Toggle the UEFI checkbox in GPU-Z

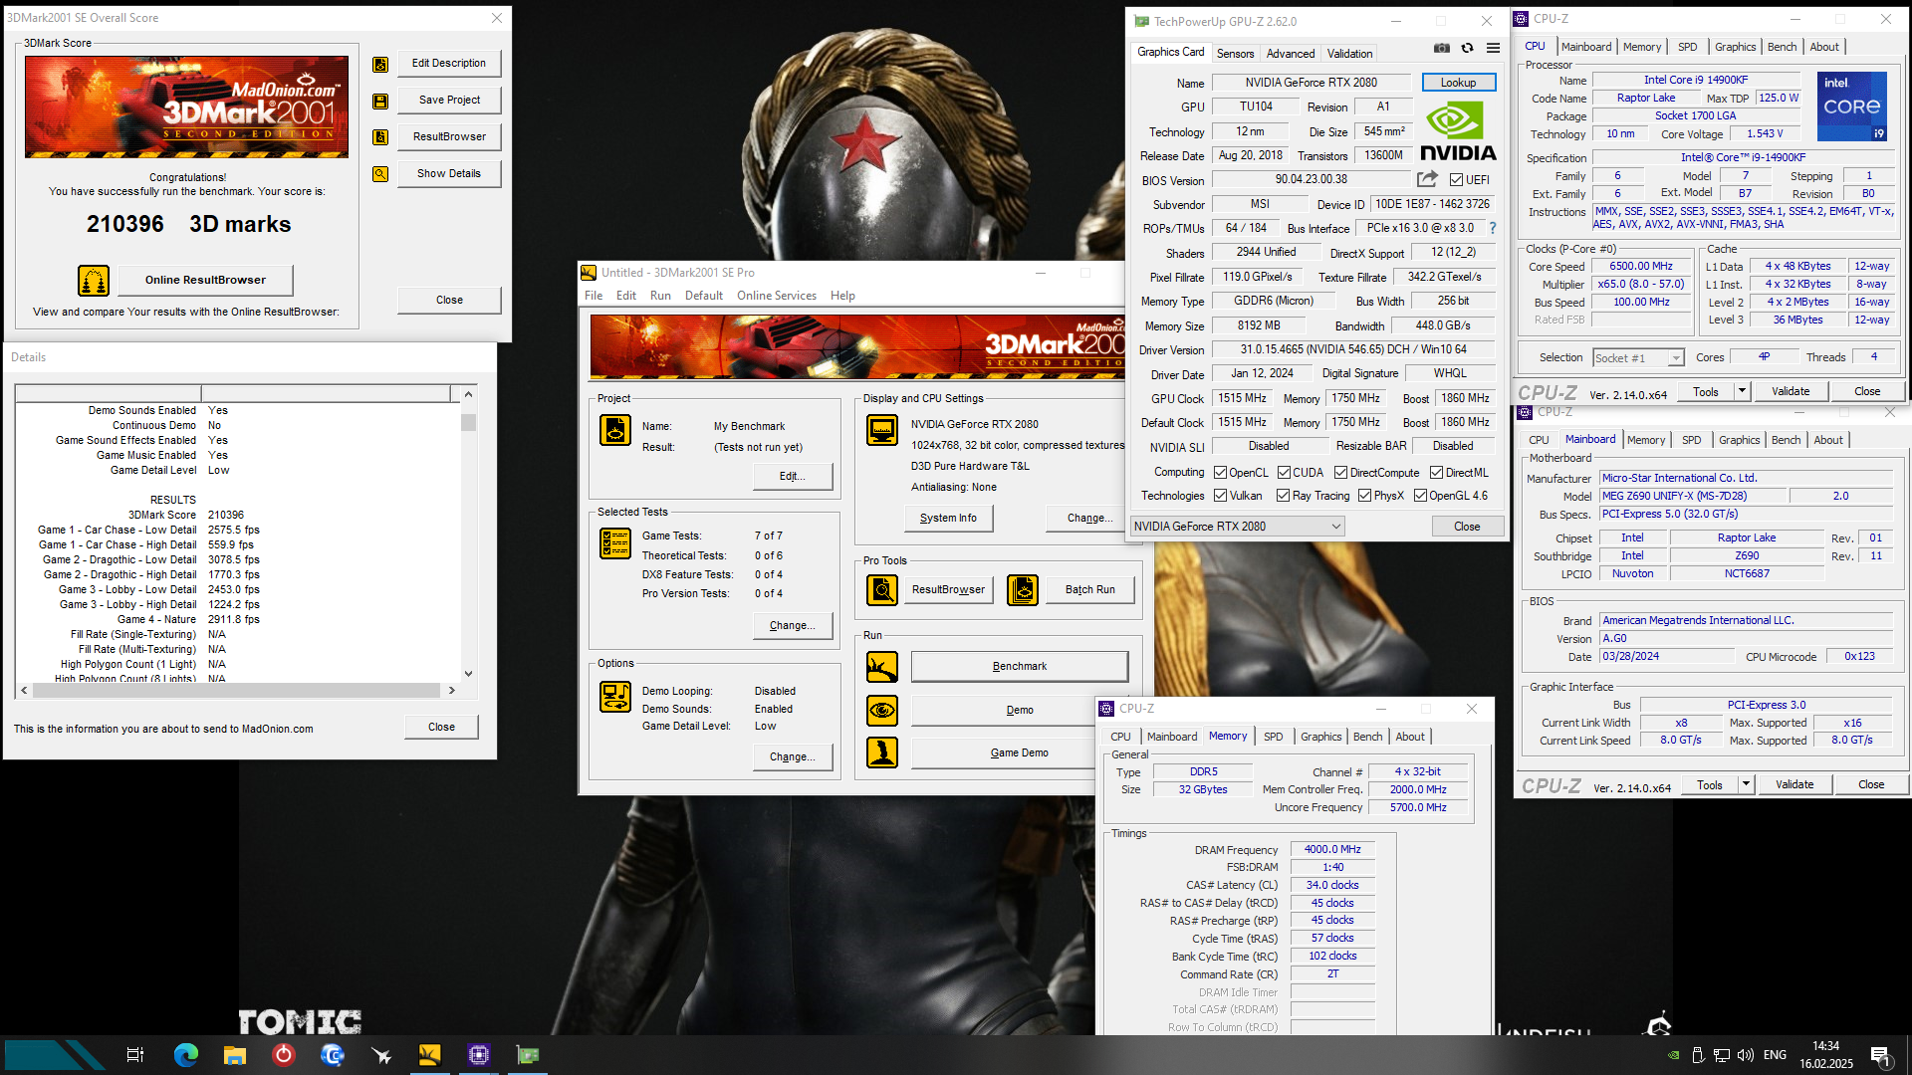point(1457,180)
